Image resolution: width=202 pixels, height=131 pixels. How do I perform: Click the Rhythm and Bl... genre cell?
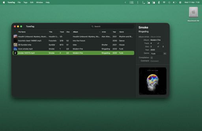point(126,37)
